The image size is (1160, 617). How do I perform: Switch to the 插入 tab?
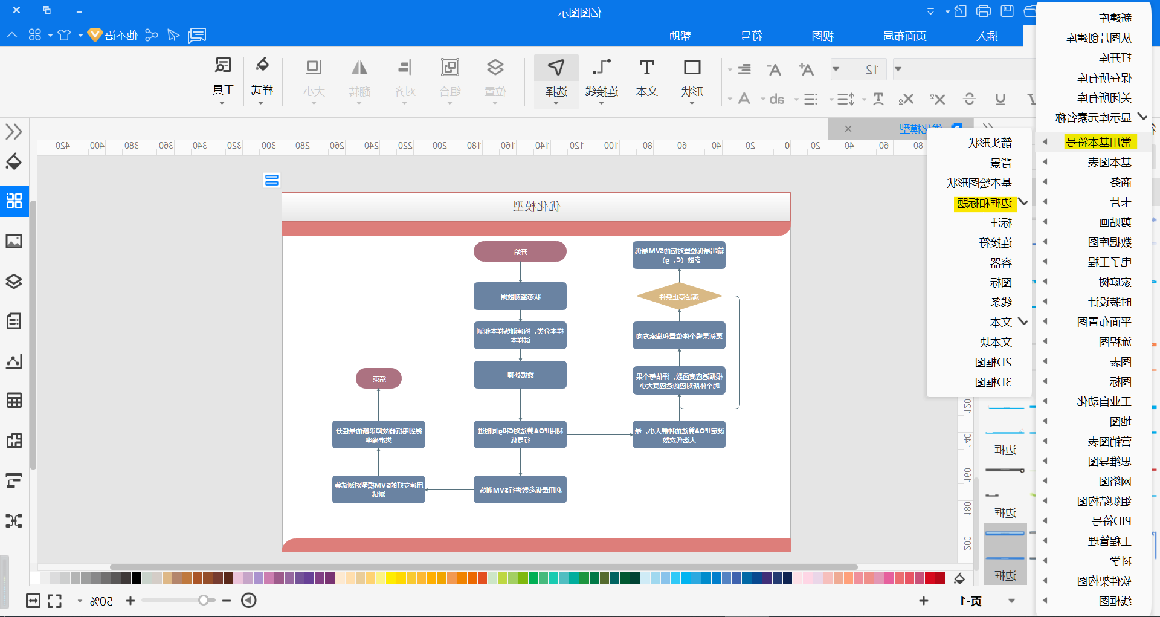987,36
